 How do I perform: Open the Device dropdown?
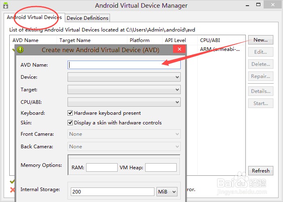(124, 77)
